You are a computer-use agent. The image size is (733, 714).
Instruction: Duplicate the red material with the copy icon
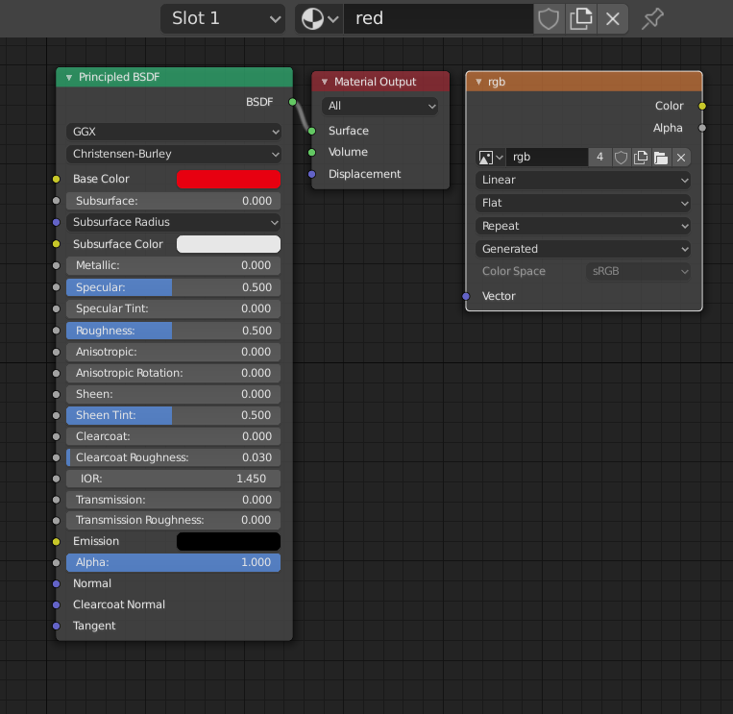click(581, 18)
